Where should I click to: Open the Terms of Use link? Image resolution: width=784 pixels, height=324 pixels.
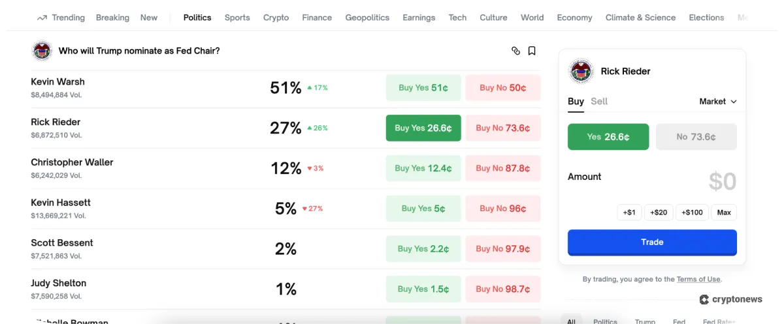pos(698,279)
